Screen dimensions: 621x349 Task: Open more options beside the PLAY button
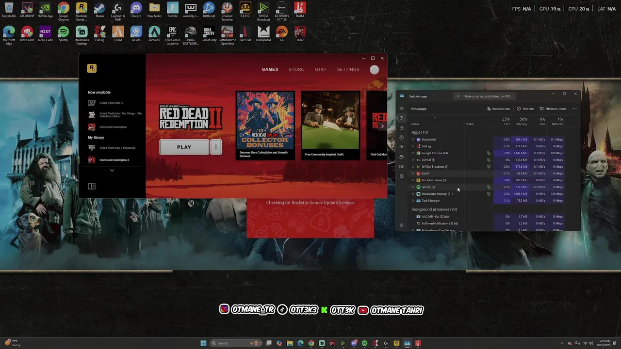[216, 147]
